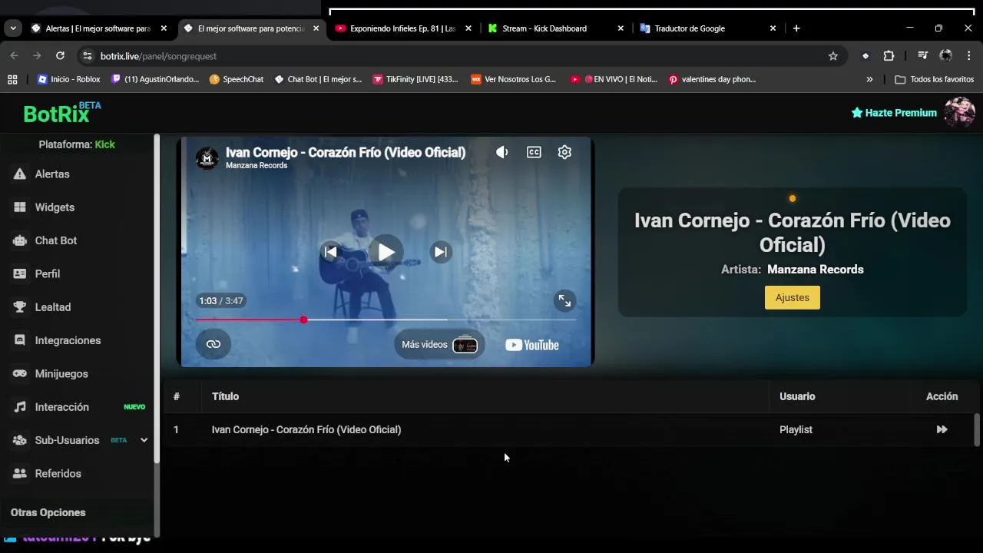Open the Chrome three-dot menu
This screenshot has width=983, height=553.
coord(968,56)
